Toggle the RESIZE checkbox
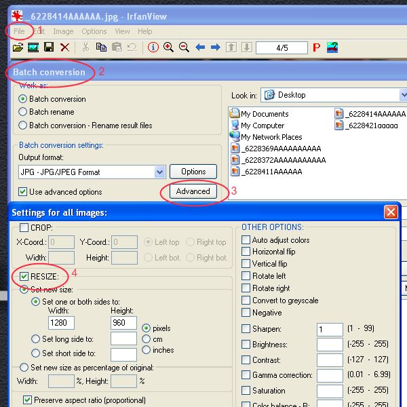This screenshot has height=407, width=407. pyautogui.click(x=24, y=277)
